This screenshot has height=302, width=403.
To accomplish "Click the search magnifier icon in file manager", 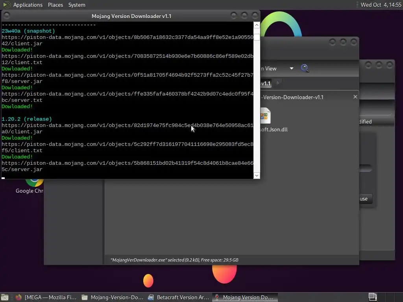I will point(305,68).
